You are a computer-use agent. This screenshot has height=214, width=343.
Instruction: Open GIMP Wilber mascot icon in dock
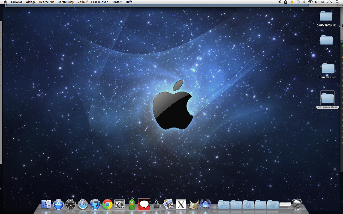[193, 205]
